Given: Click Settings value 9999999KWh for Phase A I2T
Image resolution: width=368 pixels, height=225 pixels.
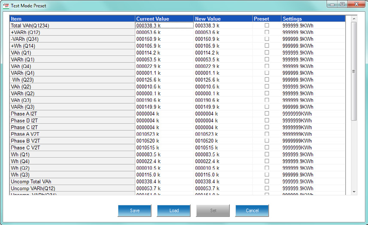Looking at the screenshot, I should [x=313, y=114].
